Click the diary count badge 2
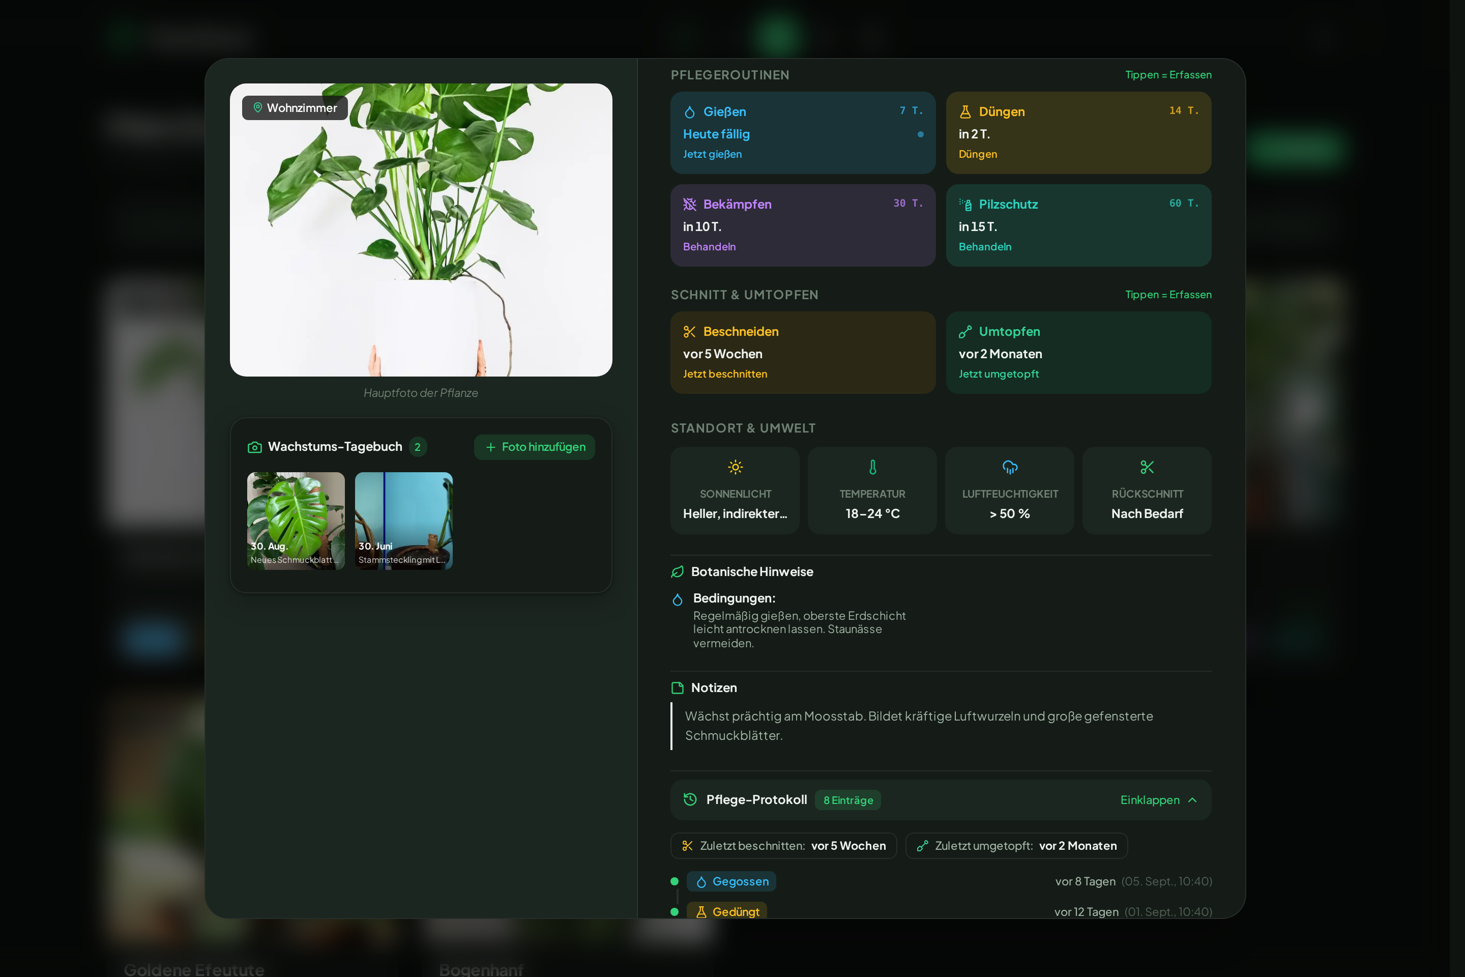This screenshot has width=1465, height=977. pos(418,447)
